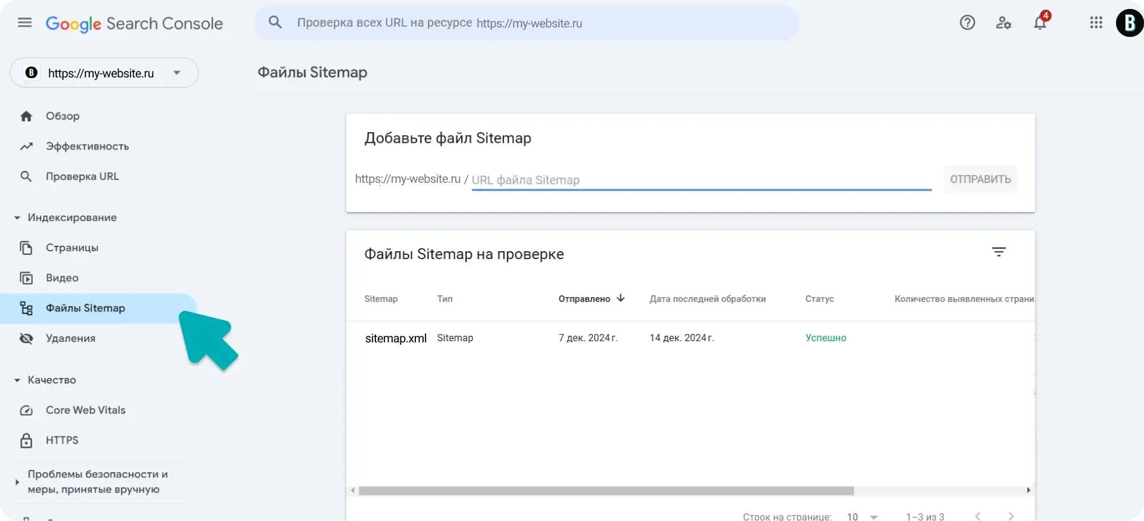The height and width of the screenshot is (521, 1144).
Task: Click the Core Web Vitals gauge icon
Action: pyautogui.click(x=26, y=410)
